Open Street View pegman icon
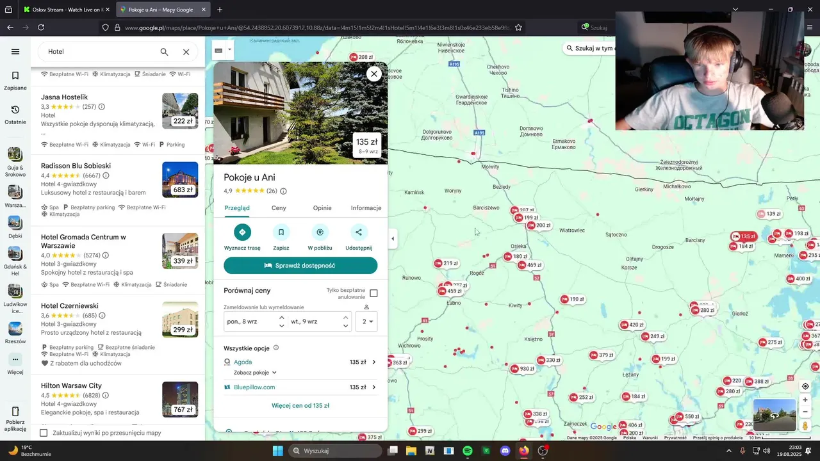Viewport: 820px width, 461px height. pyautogui.click(x=805, y=426)
